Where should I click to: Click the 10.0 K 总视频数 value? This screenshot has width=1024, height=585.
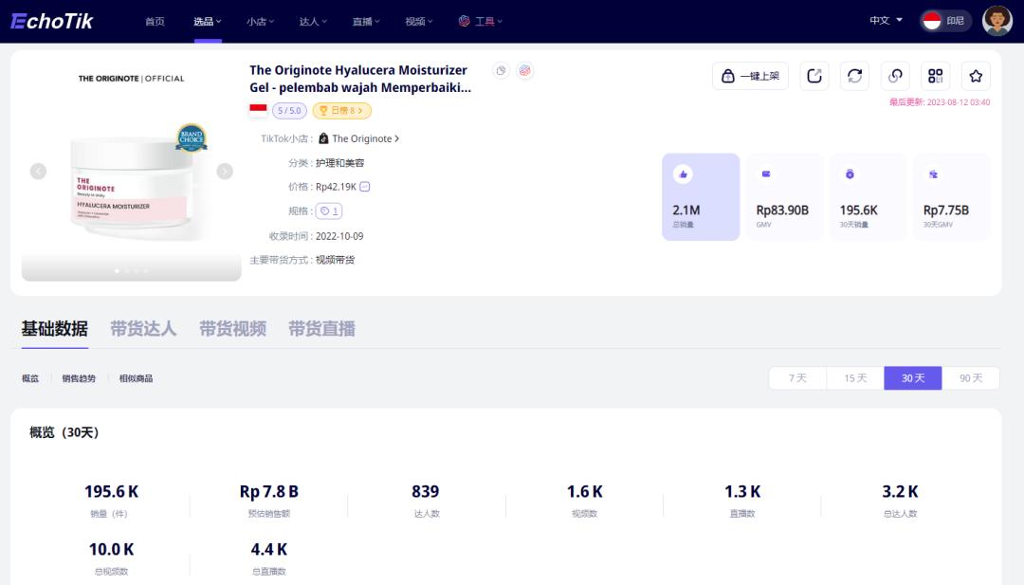tap(111, 550)
